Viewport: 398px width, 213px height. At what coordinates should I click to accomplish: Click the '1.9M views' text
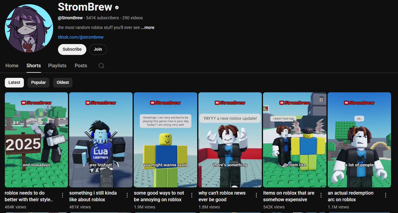(144, 207)
